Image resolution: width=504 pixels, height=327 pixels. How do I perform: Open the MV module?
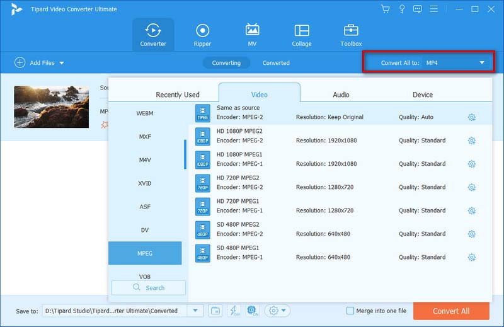(252, 35)
